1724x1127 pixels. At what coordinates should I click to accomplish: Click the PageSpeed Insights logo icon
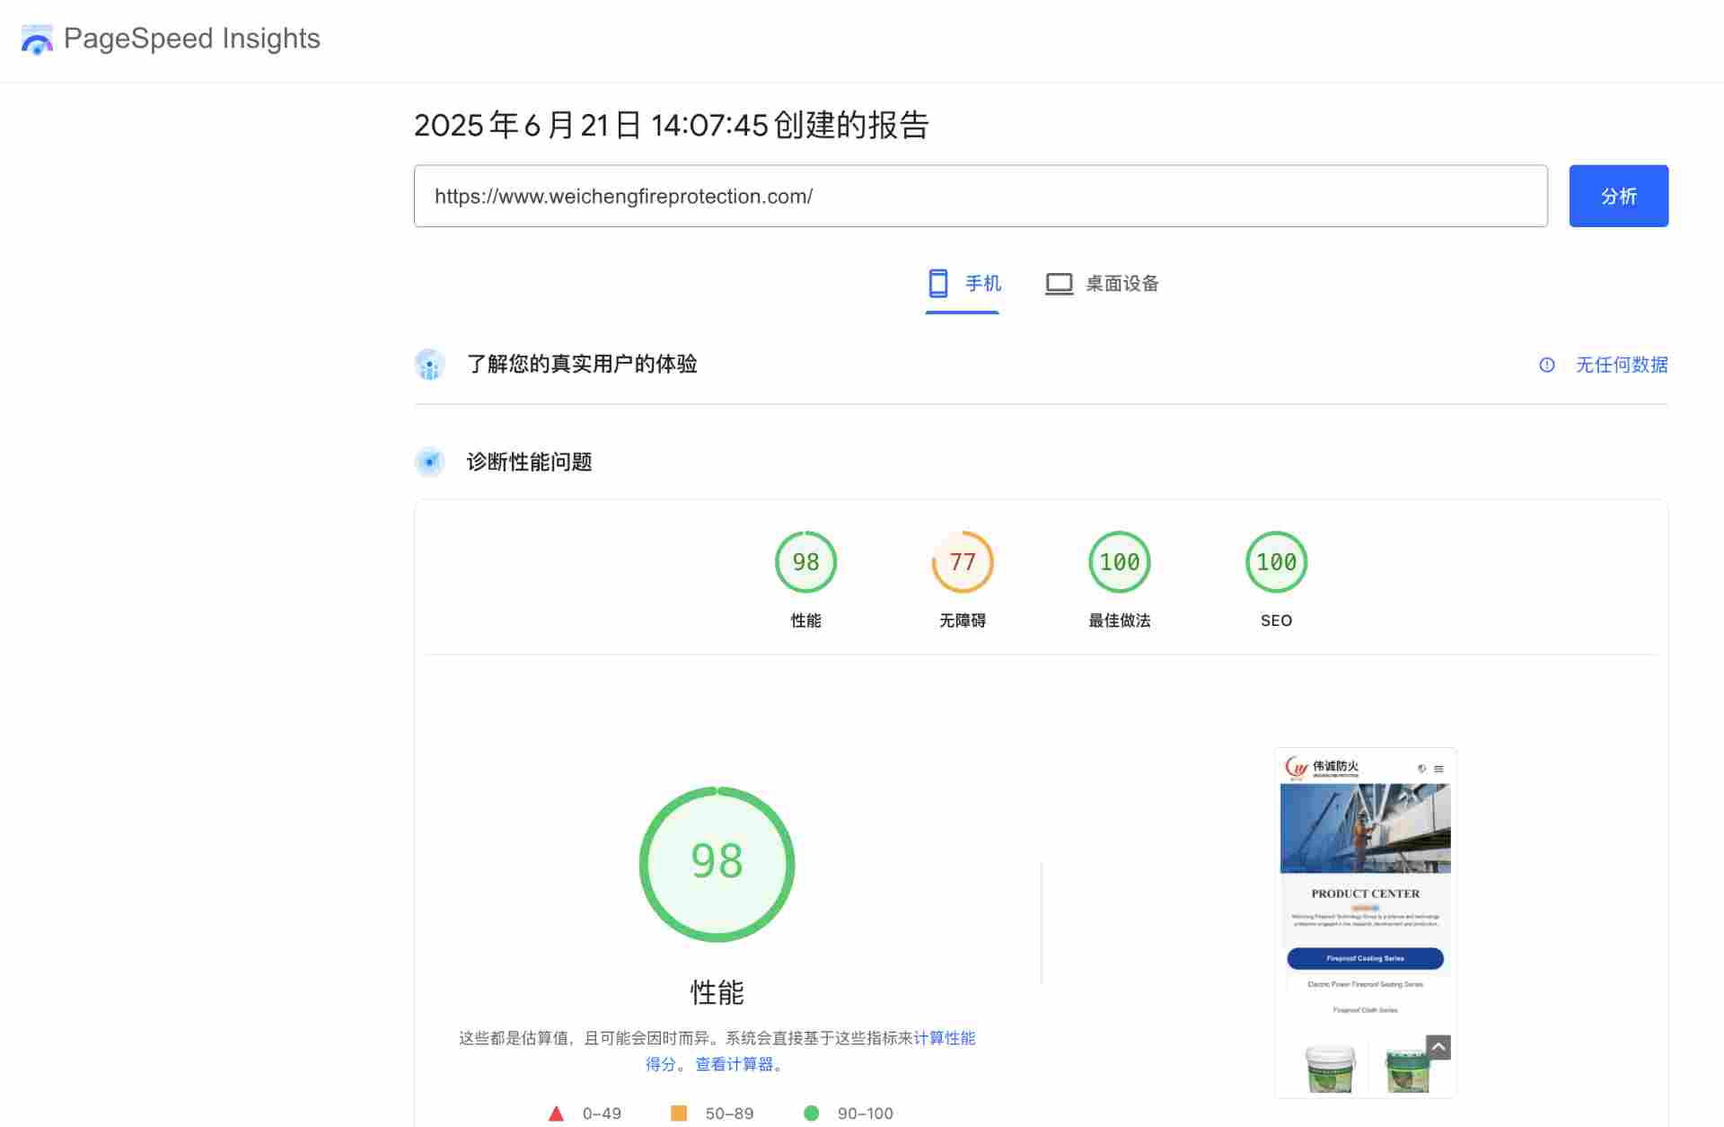(x=36, y=40)
